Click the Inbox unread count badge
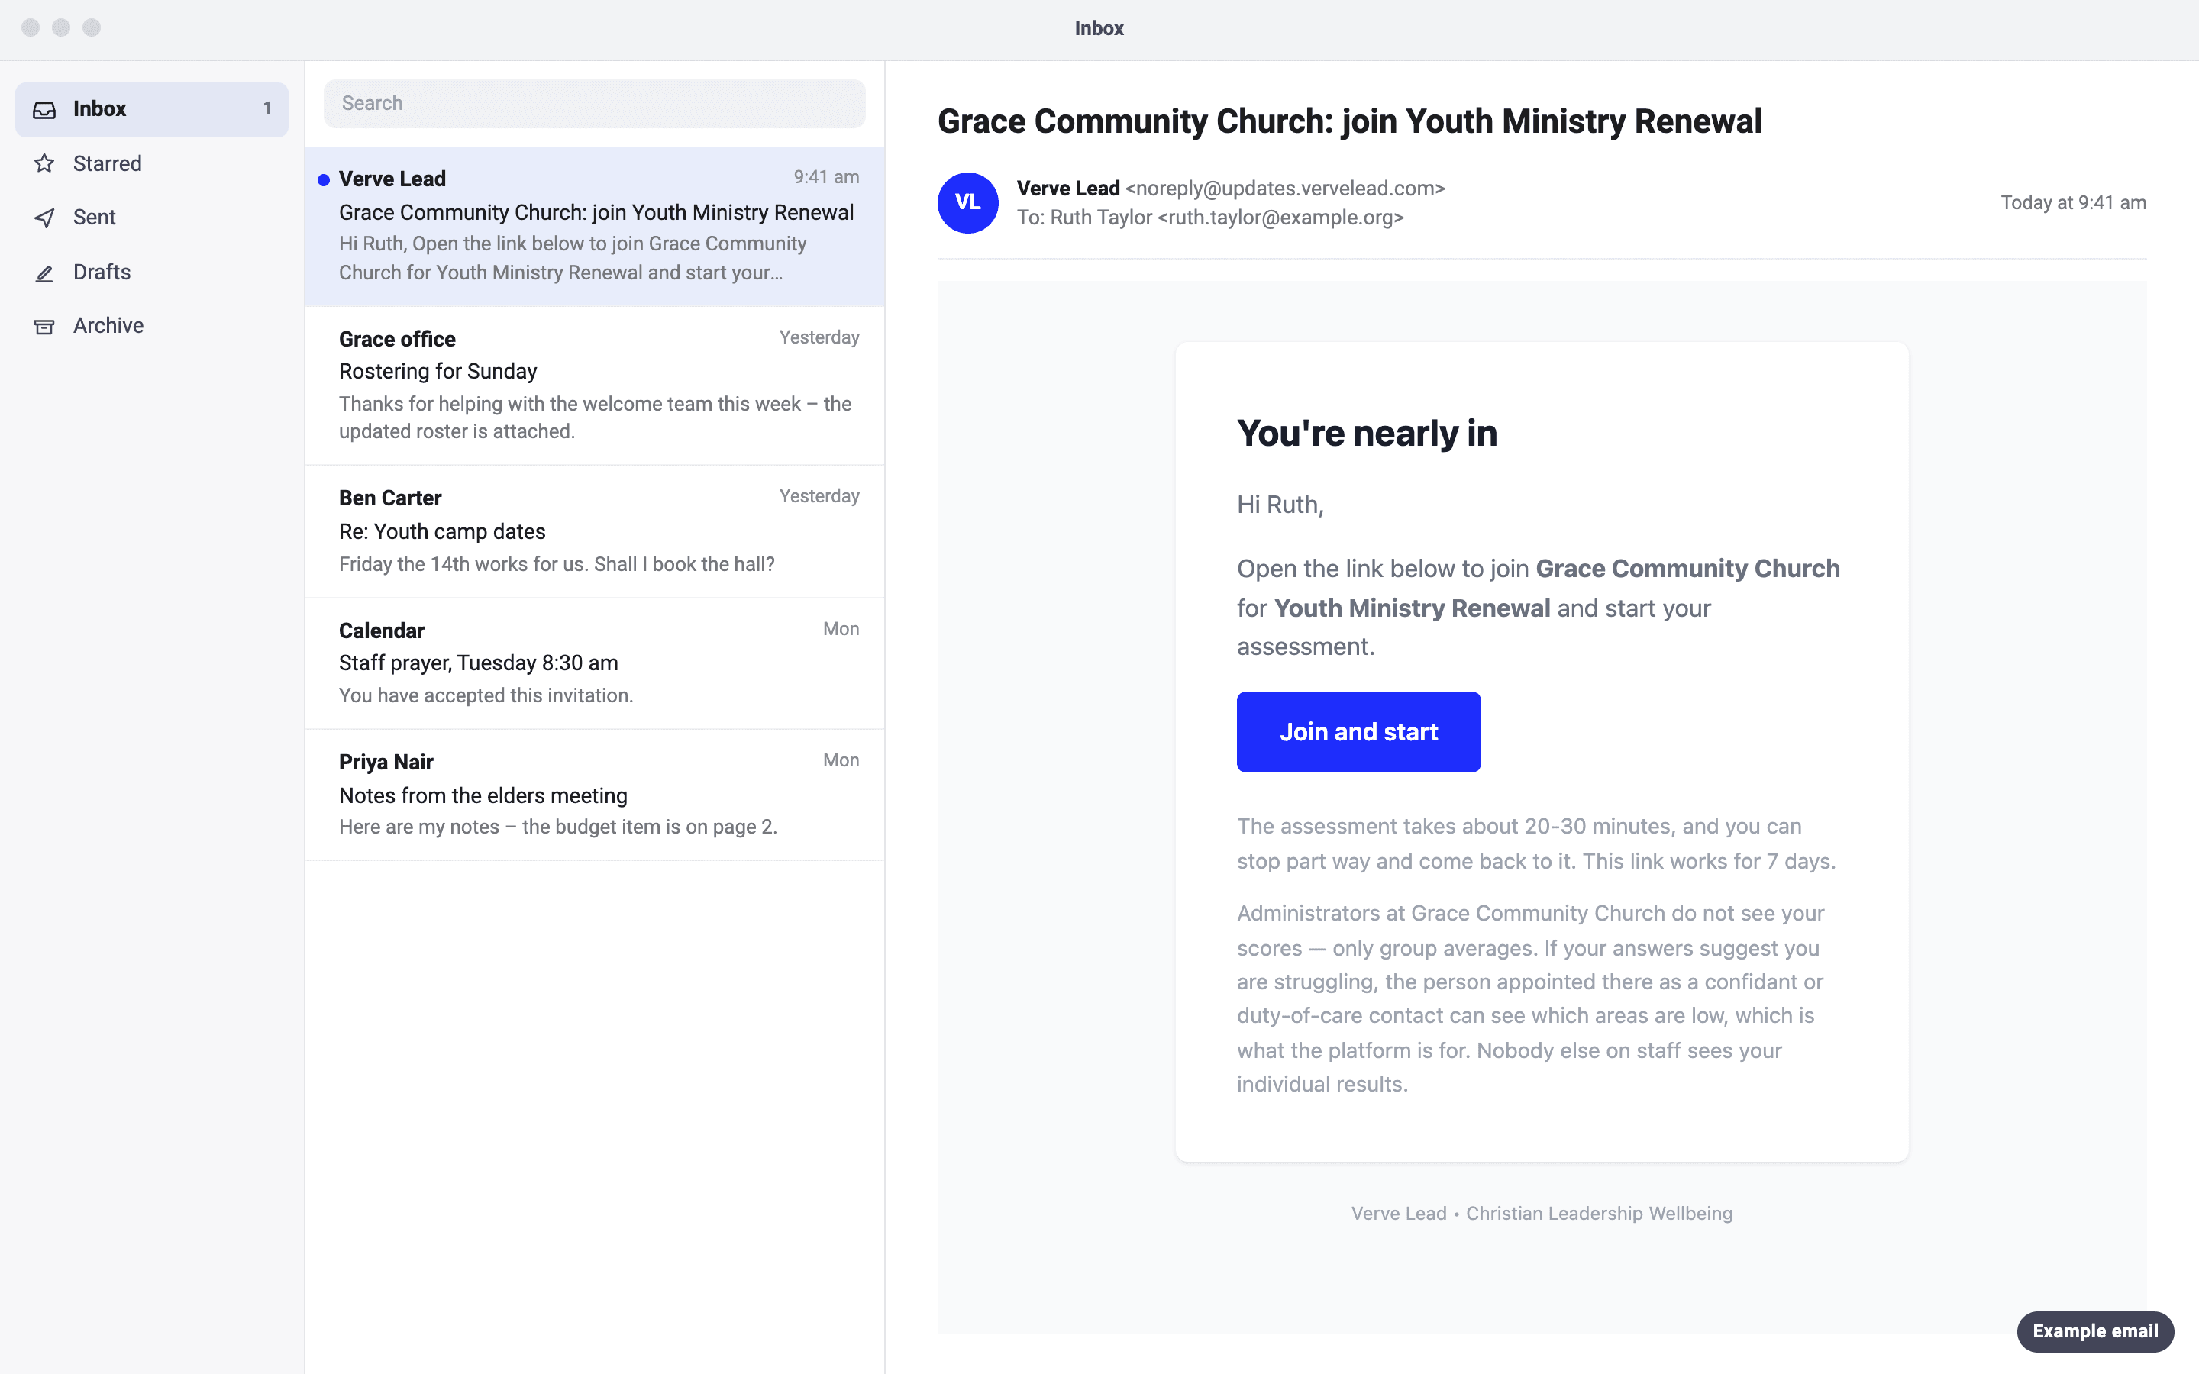 tap(267, 109)
